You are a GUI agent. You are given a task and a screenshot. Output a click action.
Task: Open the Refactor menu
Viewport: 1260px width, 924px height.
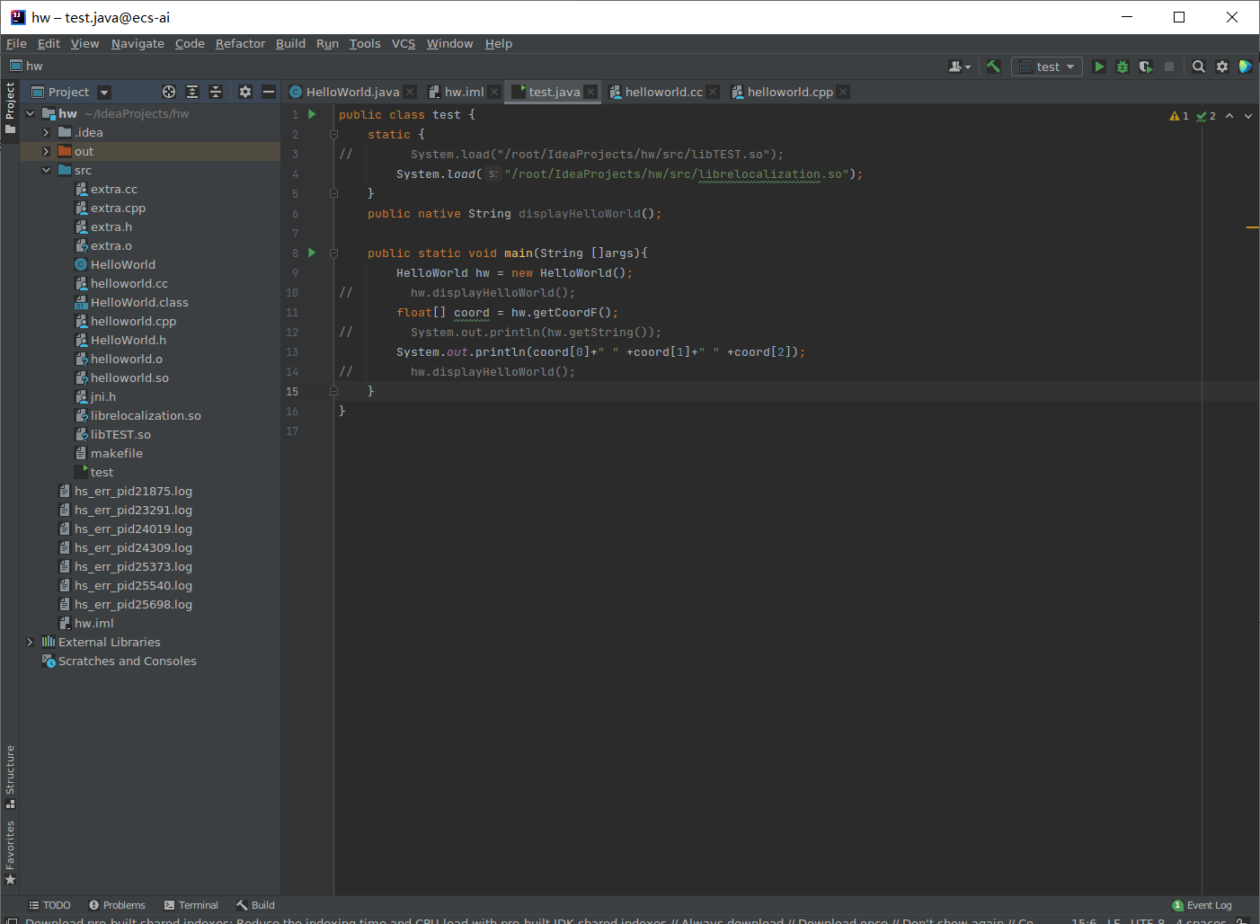coord(240,43)
